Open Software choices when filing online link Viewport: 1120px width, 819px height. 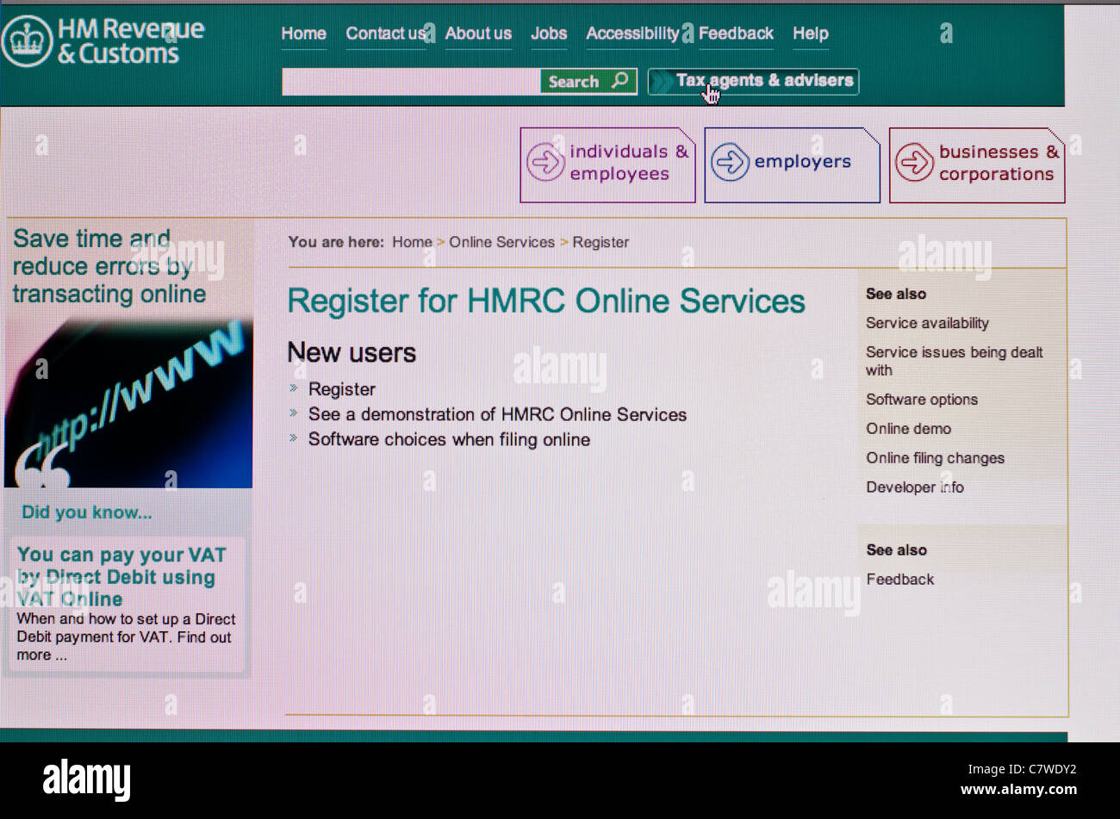pyautogui.click(x=449, y=439)
